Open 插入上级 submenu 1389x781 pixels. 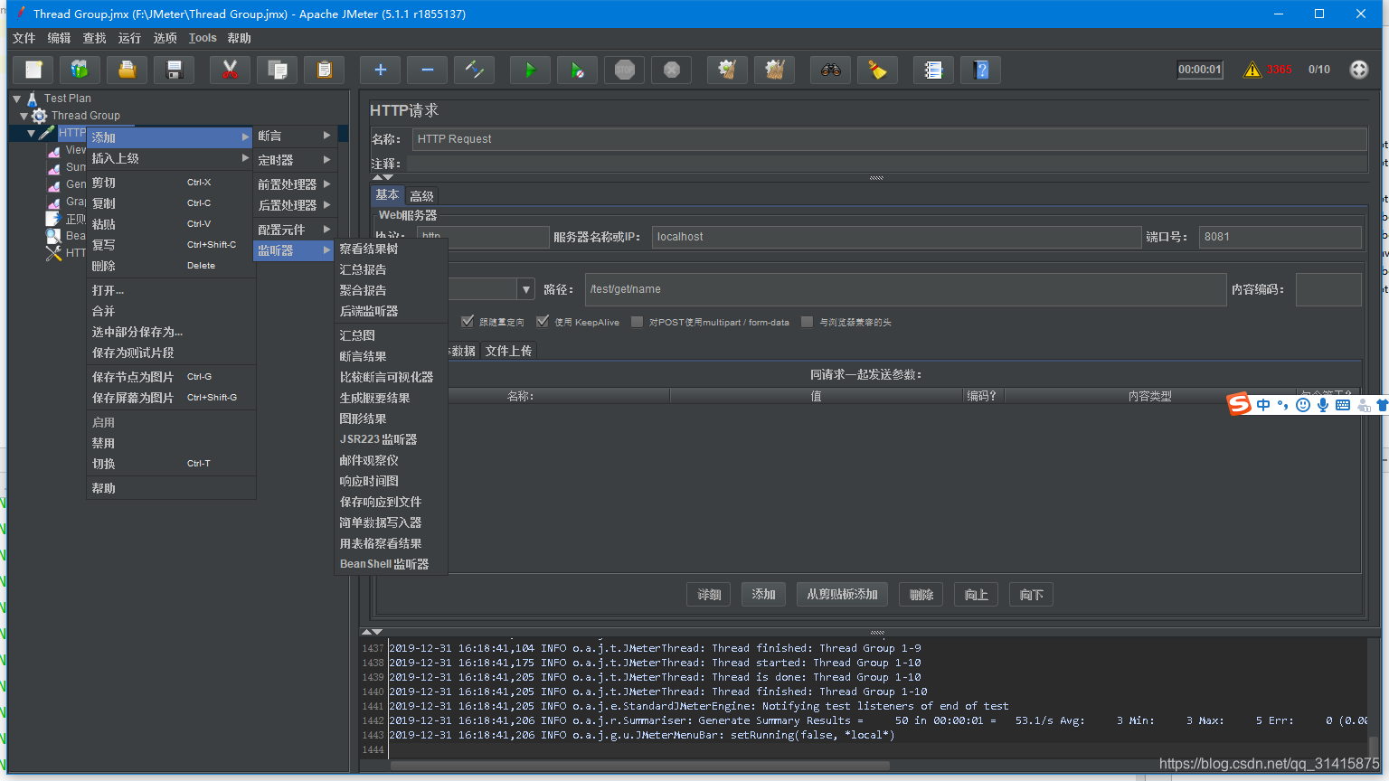pos(170,158)
